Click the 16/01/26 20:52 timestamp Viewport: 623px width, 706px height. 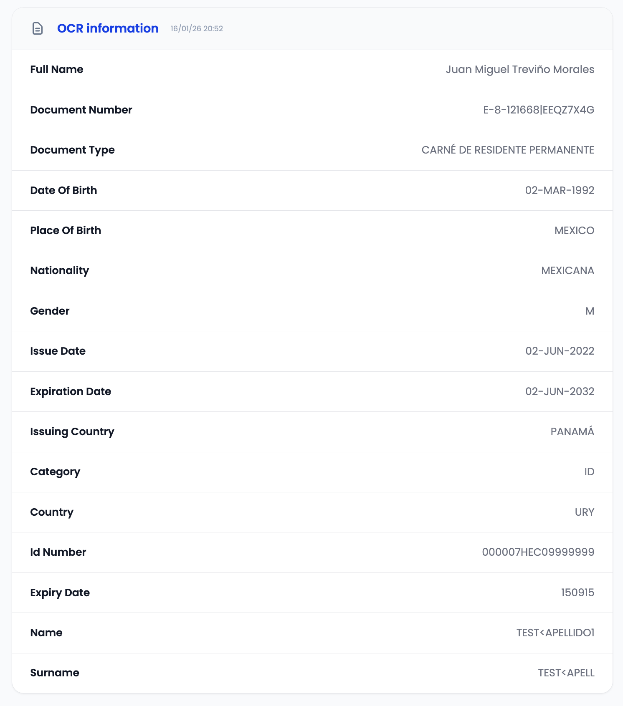click(x=197, y=29)
